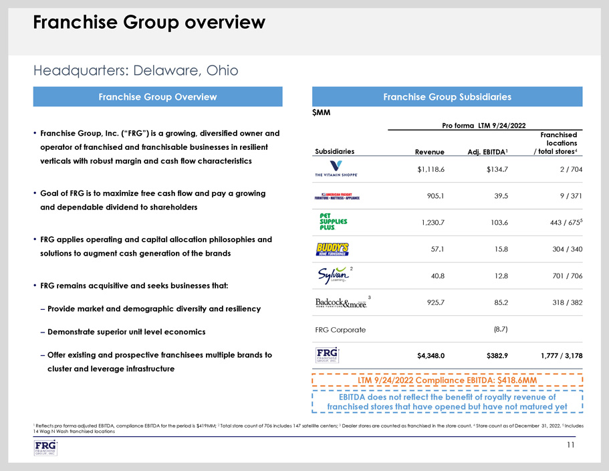Click the Franchise Group Subsidiaries blue banner
609x471 pixels.
[x=447, y=97]
